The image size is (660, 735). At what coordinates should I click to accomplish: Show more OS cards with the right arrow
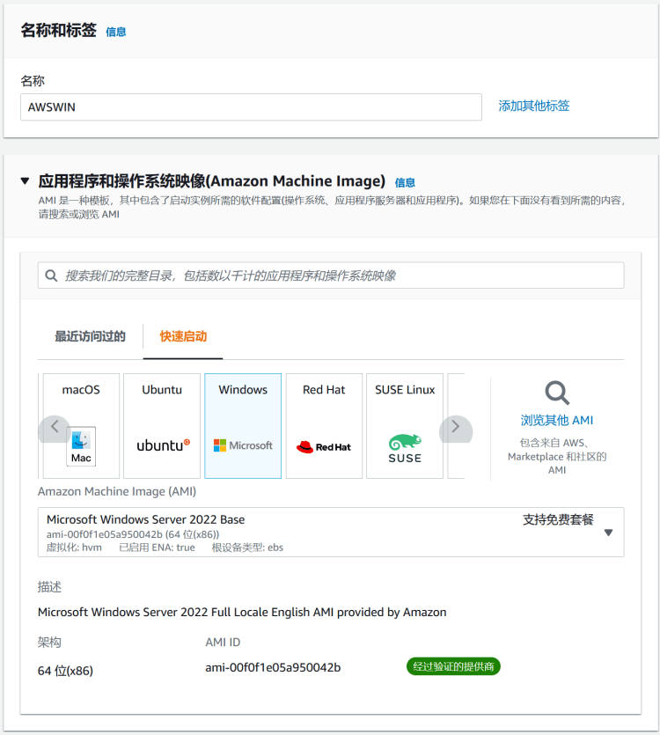(x=456, y=427)
